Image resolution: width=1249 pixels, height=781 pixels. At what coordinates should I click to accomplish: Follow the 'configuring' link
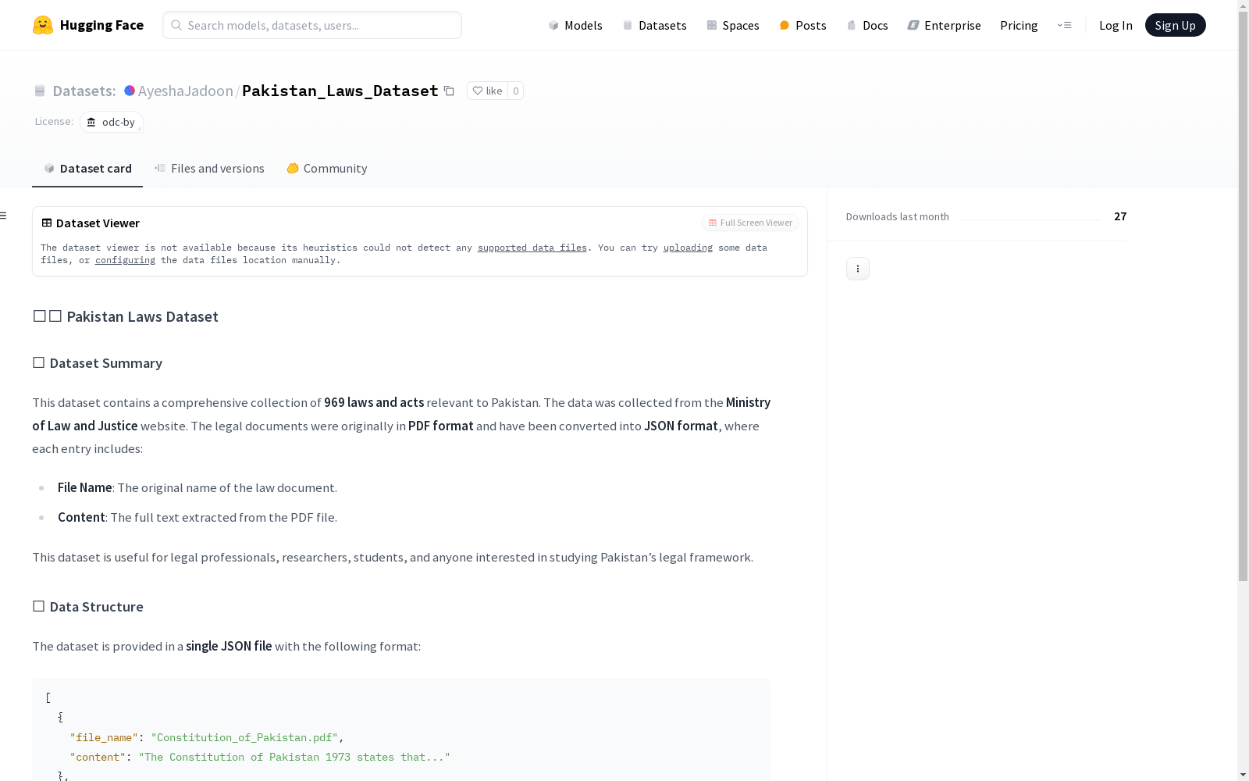pos(125,260)
